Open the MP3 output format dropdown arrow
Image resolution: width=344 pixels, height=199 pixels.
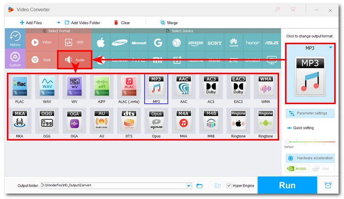[x=330, y=48]
